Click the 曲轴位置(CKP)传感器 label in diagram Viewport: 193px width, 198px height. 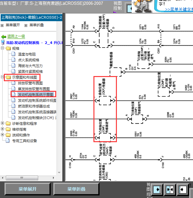[101, 87]
